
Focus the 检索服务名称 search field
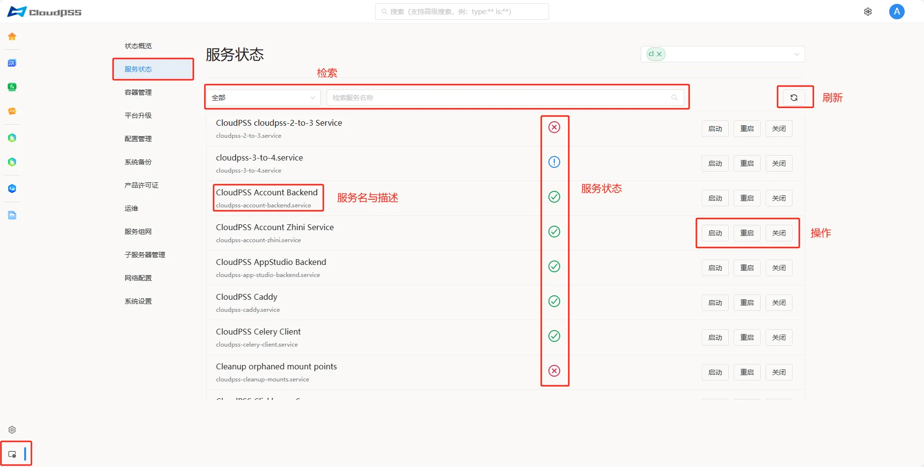(x=505, y=98)
